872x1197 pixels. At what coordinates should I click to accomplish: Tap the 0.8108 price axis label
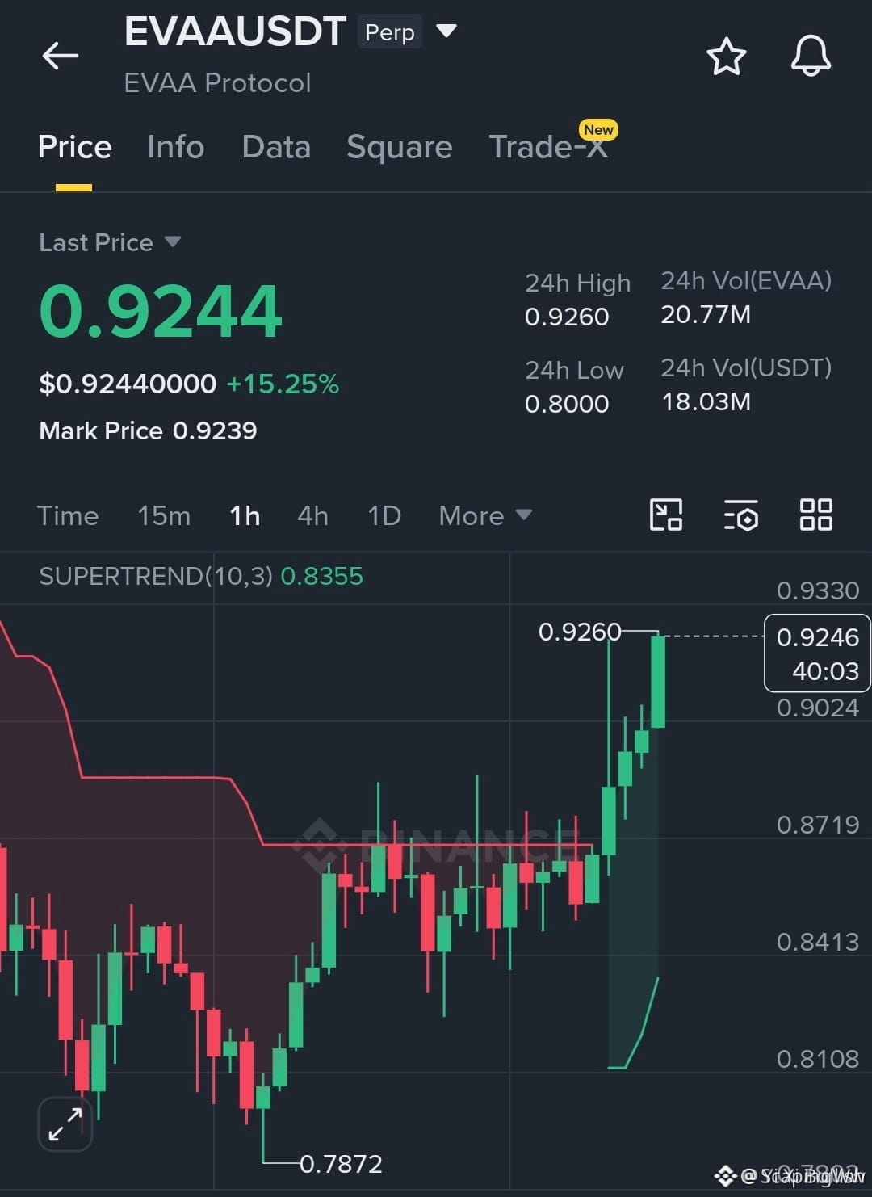(818, 1059)
